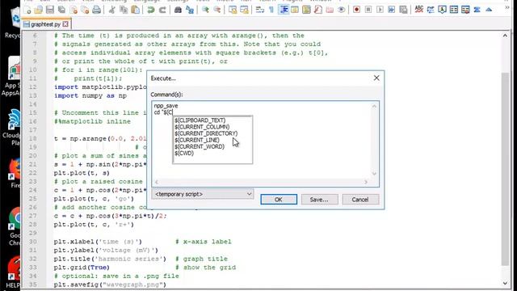517x291 pixels.
Task: Start macro recording with red dot icon
Action: (356, 10)
